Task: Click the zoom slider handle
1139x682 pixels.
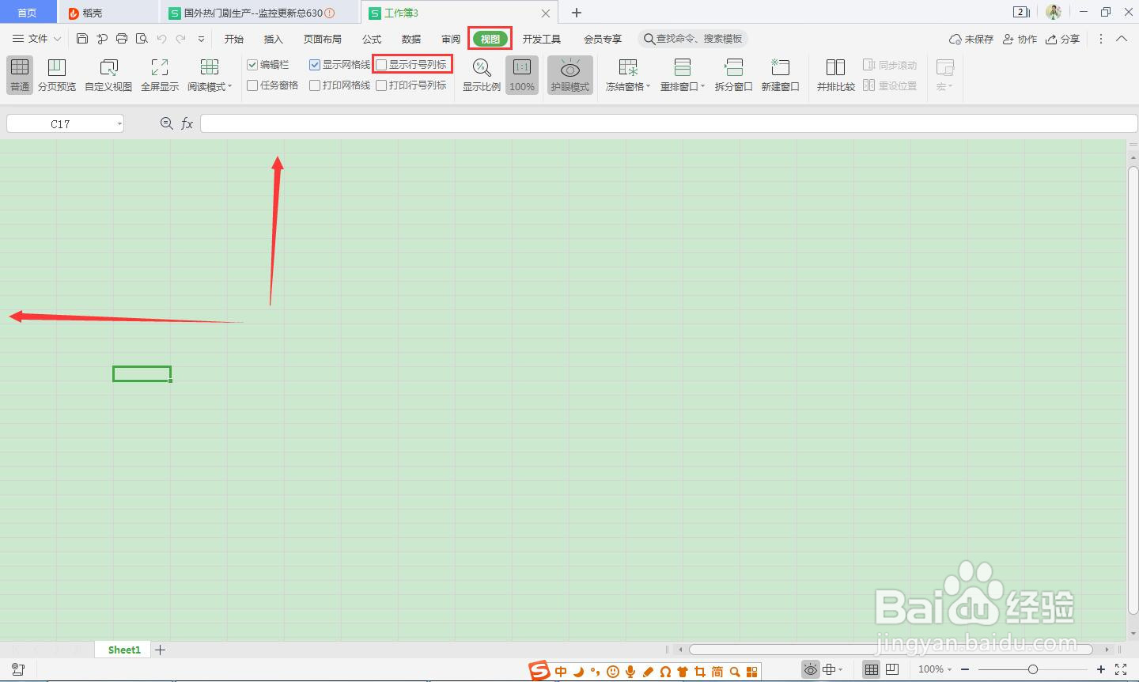Action: [x=1033, y=669]
